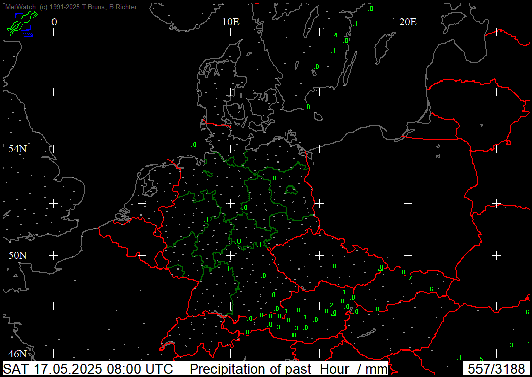Select the .4 precipitation value
Viewport: 532px width, 377px height.
[x=334, y=35]
